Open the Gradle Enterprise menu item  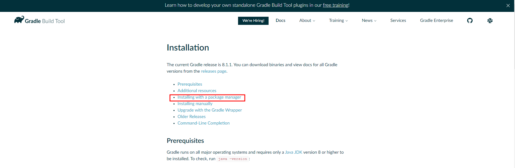[436, 21]
